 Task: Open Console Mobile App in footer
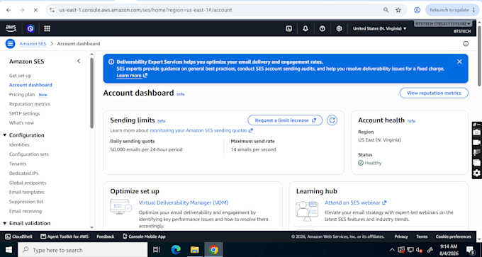[x=144, y=236]
